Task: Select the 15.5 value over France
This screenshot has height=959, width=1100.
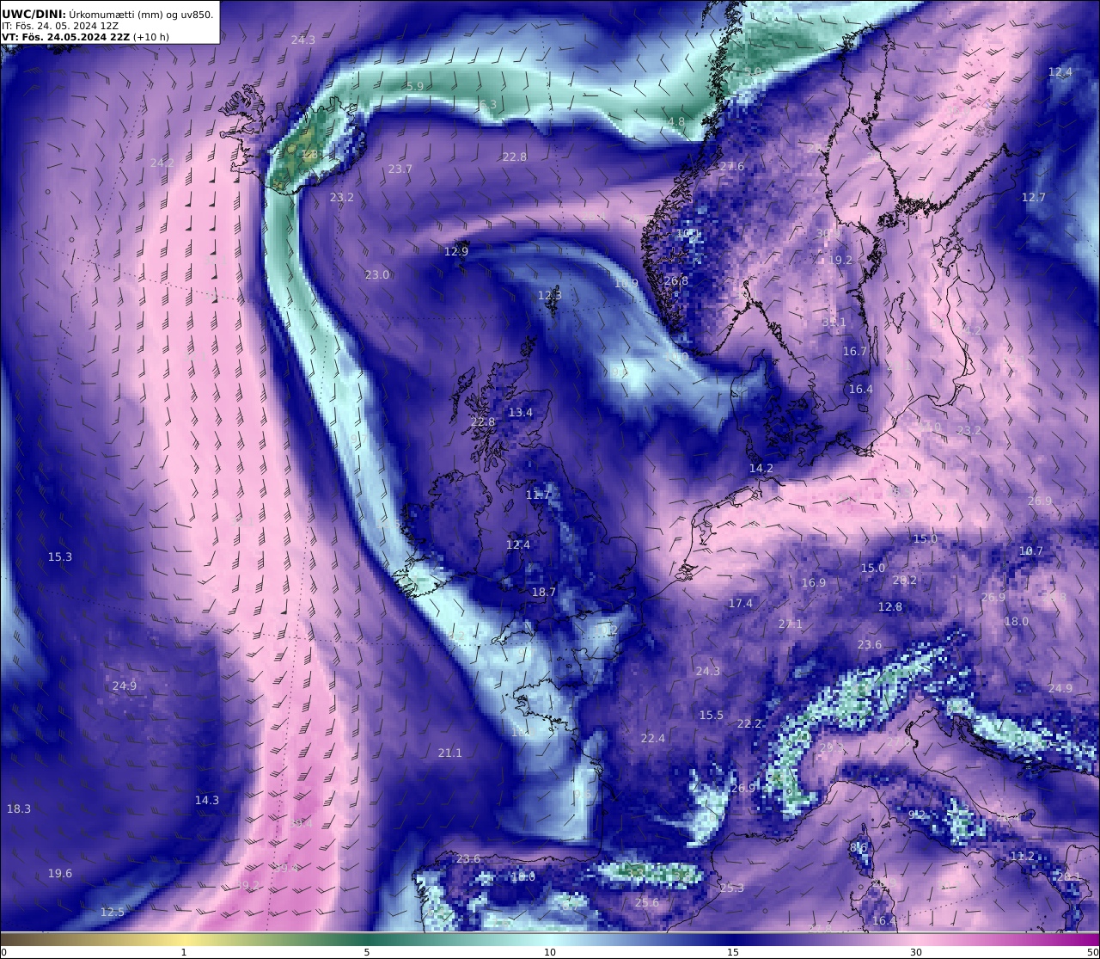Action: click(x=712, y=716)
